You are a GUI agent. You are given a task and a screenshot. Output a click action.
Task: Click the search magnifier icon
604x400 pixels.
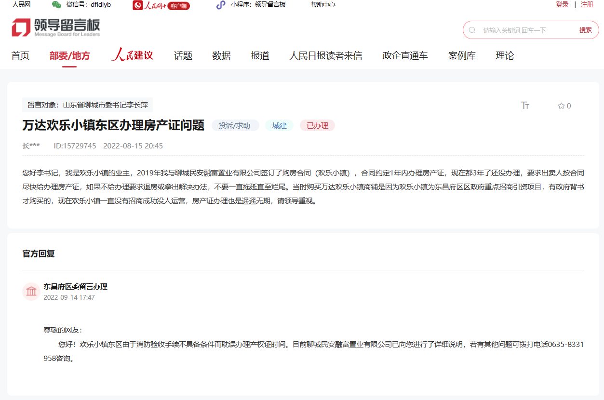[x=472, y=30]
